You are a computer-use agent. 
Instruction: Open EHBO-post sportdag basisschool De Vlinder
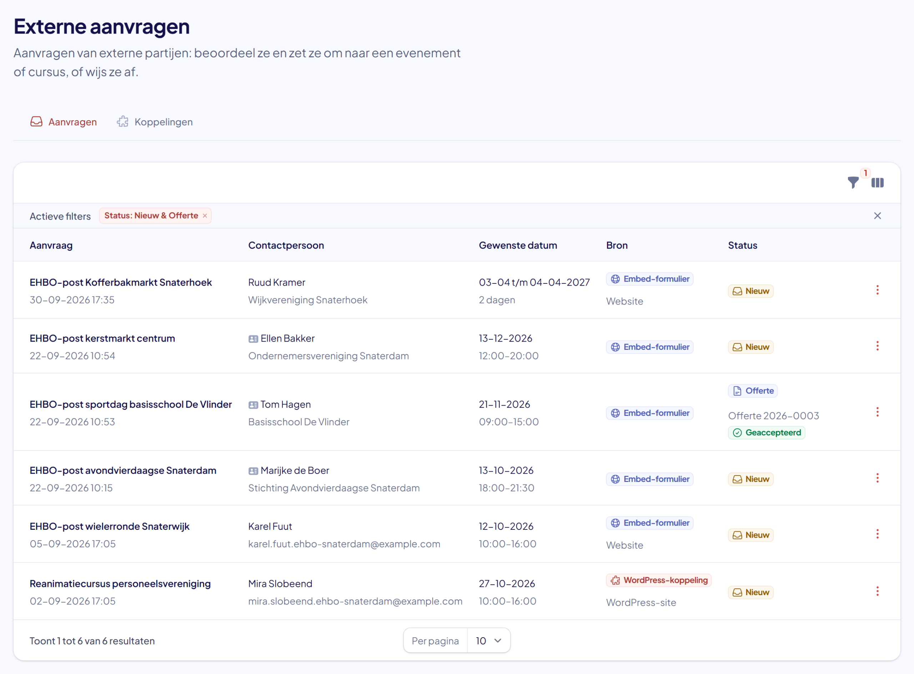click(x=131, y=404)
